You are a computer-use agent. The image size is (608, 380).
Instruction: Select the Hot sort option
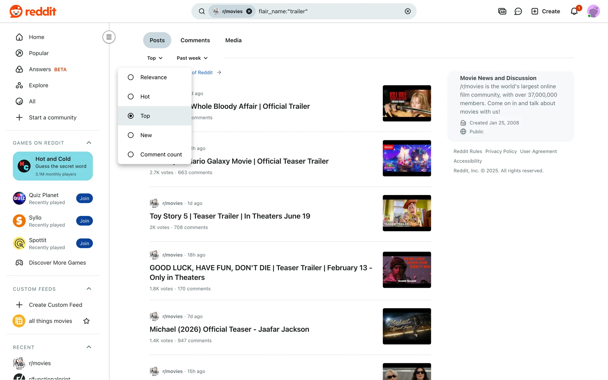point(145,97)
